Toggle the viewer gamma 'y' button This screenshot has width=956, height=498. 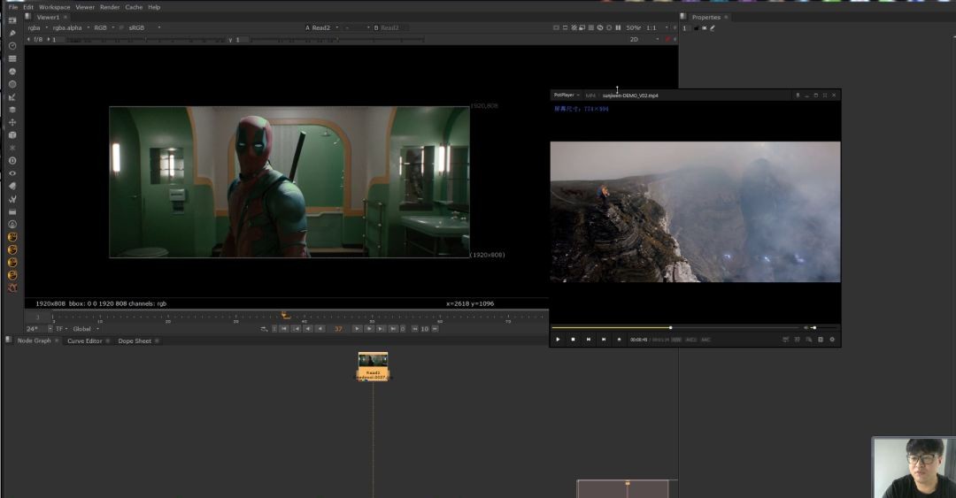[x=230, y=39]
